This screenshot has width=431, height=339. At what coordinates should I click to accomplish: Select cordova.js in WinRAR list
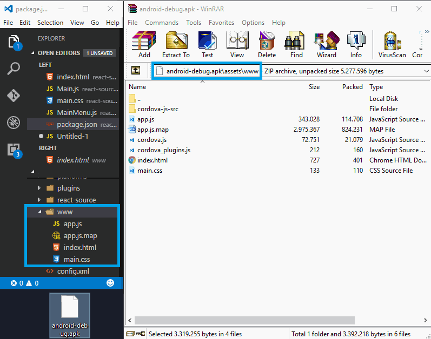point(152,140)
